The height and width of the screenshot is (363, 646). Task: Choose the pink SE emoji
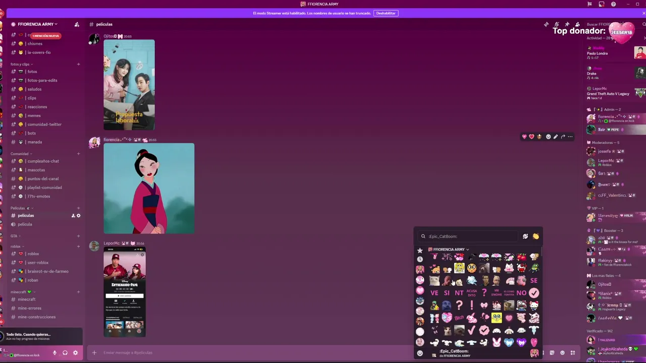tap(534, 280)
